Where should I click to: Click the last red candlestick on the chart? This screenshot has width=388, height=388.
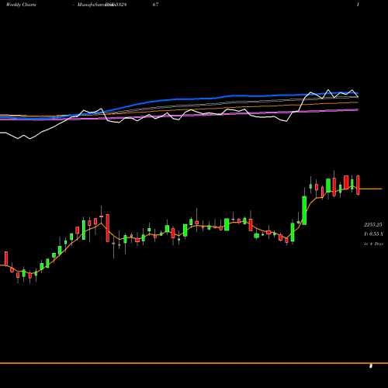click(358, 185)
